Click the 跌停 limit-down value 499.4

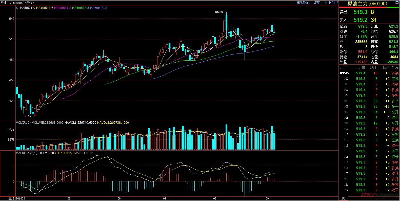pos(394,52)
